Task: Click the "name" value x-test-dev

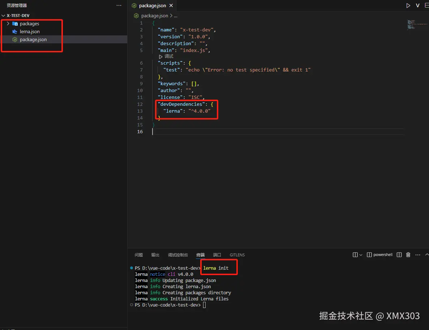Action: 197,30
